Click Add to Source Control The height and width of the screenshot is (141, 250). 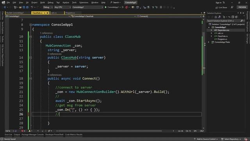pos(206,139)
